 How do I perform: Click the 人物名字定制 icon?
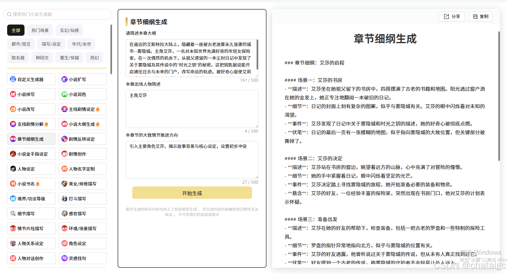pyautogui.click(x=65, y=169)
